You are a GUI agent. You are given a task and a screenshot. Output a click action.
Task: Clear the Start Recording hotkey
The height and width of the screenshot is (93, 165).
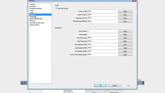click(125, 38)
